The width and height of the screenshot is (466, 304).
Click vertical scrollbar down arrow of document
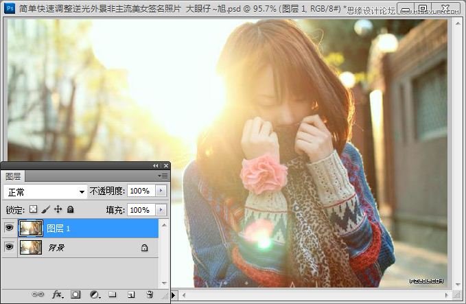pos(458,285)
